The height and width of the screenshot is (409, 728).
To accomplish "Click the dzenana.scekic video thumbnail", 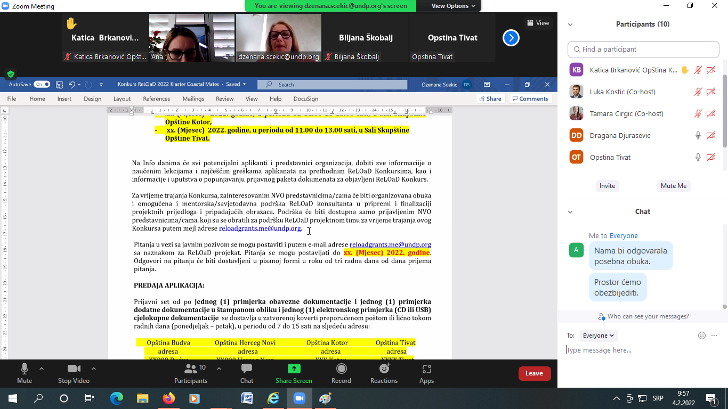I will tap(279, 38).
